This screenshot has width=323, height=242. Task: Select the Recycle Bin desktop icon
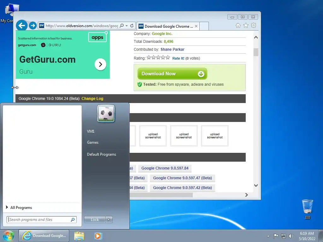point(307,209)
